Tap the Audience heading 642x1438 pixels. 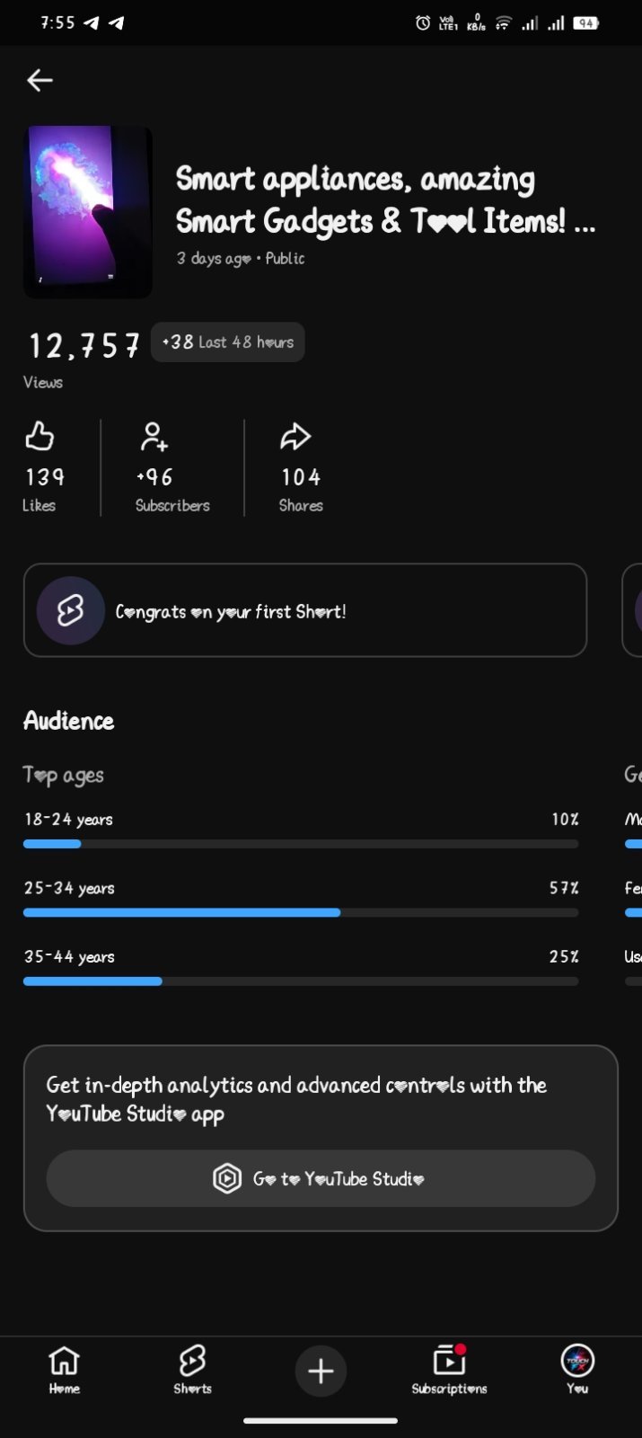(68, 721)
